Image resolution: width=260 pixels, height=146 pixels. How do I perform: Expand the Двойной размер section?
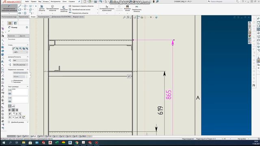pyautogui.click(x=28, y=122)
